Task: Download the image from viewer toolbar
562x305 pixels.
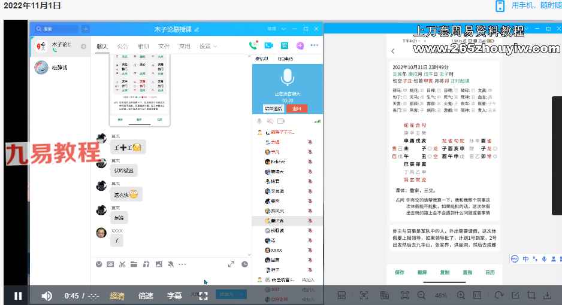Action: (547, 295)
